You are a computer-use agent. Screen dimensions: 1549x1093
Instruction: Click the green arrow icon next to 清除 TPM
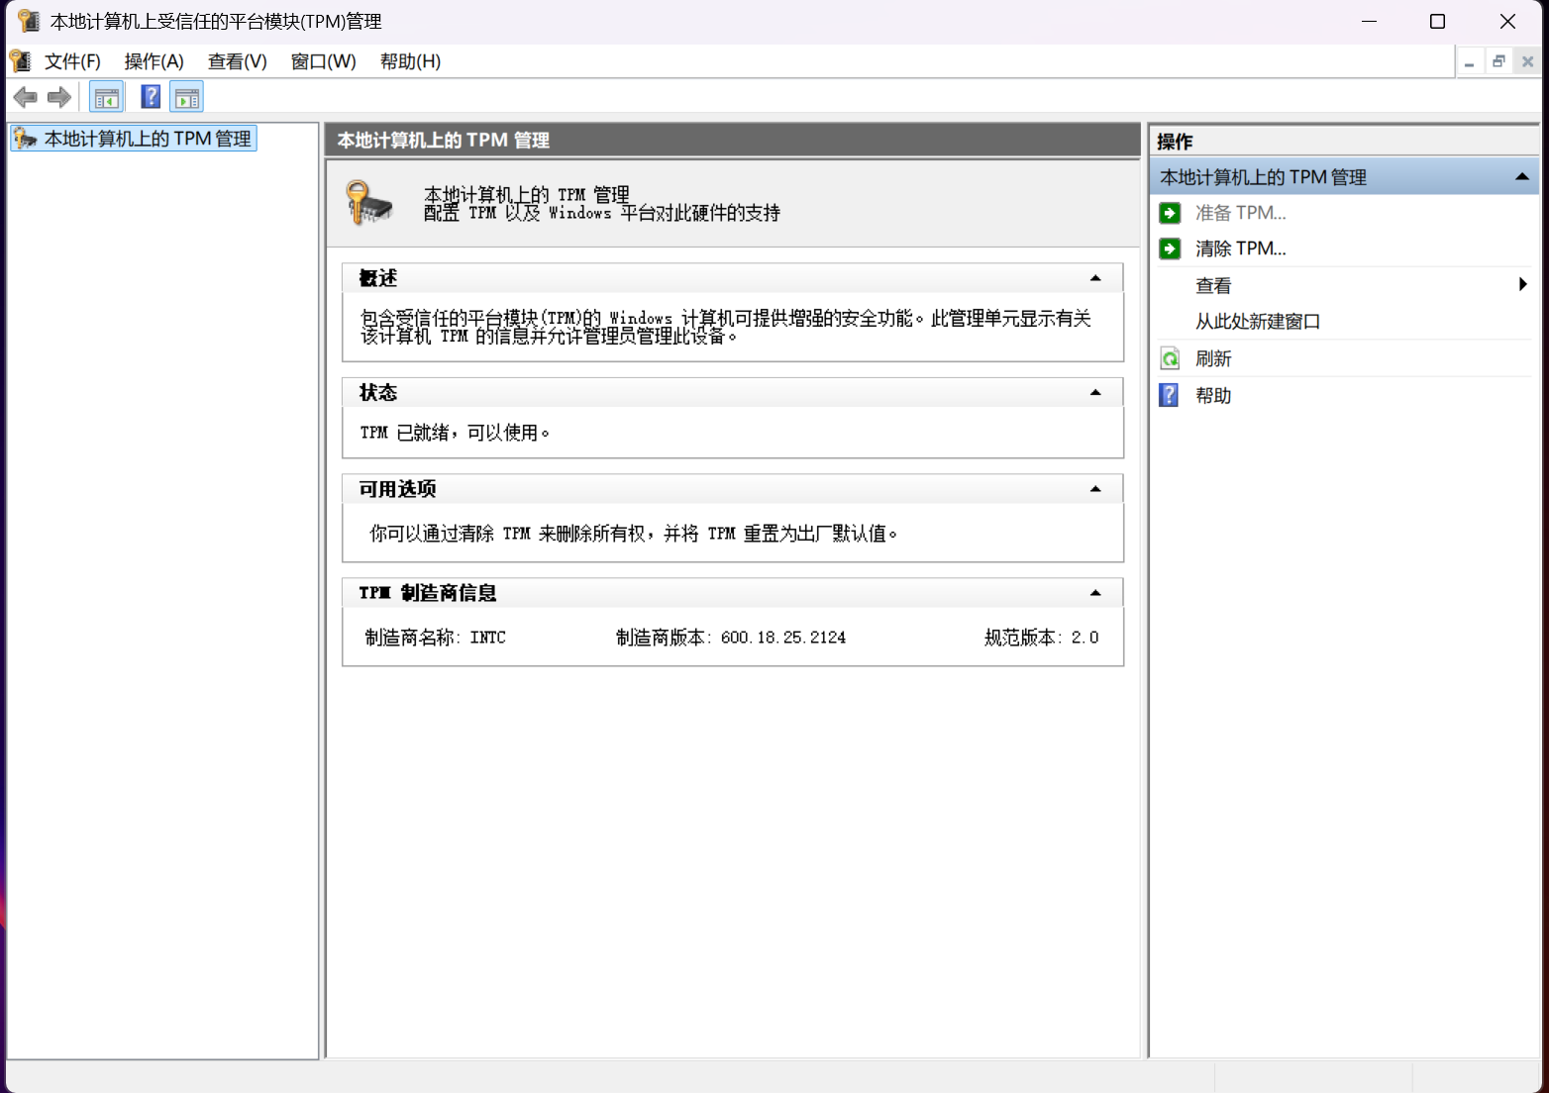(1170, 248)
